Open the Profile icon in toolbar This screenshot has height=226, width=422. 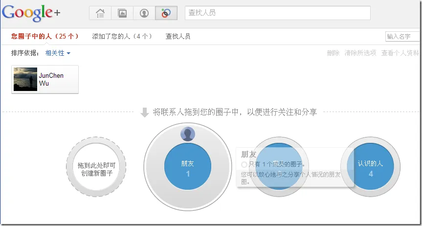tap(144, 13)
